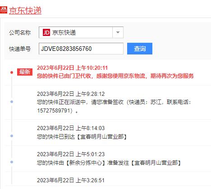
Task: Click the 宜春明月山营业部 arrival entry
Action: pyautogui.click(x=82, y=132)
